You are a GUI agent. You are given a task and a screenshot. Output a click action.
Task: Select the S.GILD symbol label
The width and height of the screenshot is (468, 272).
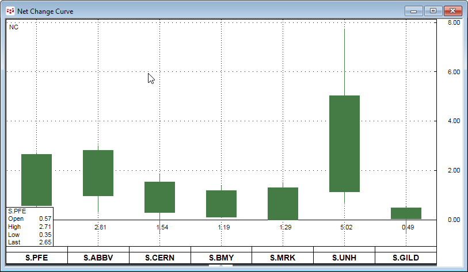405,258
